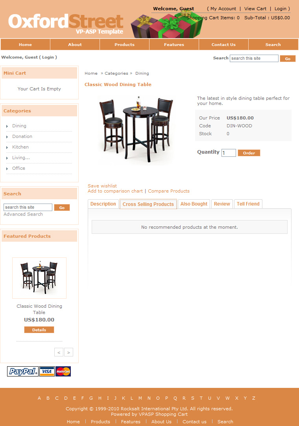Switch to the Also Bought tab
Screen dimensions: 299x426
pos(194,204)
